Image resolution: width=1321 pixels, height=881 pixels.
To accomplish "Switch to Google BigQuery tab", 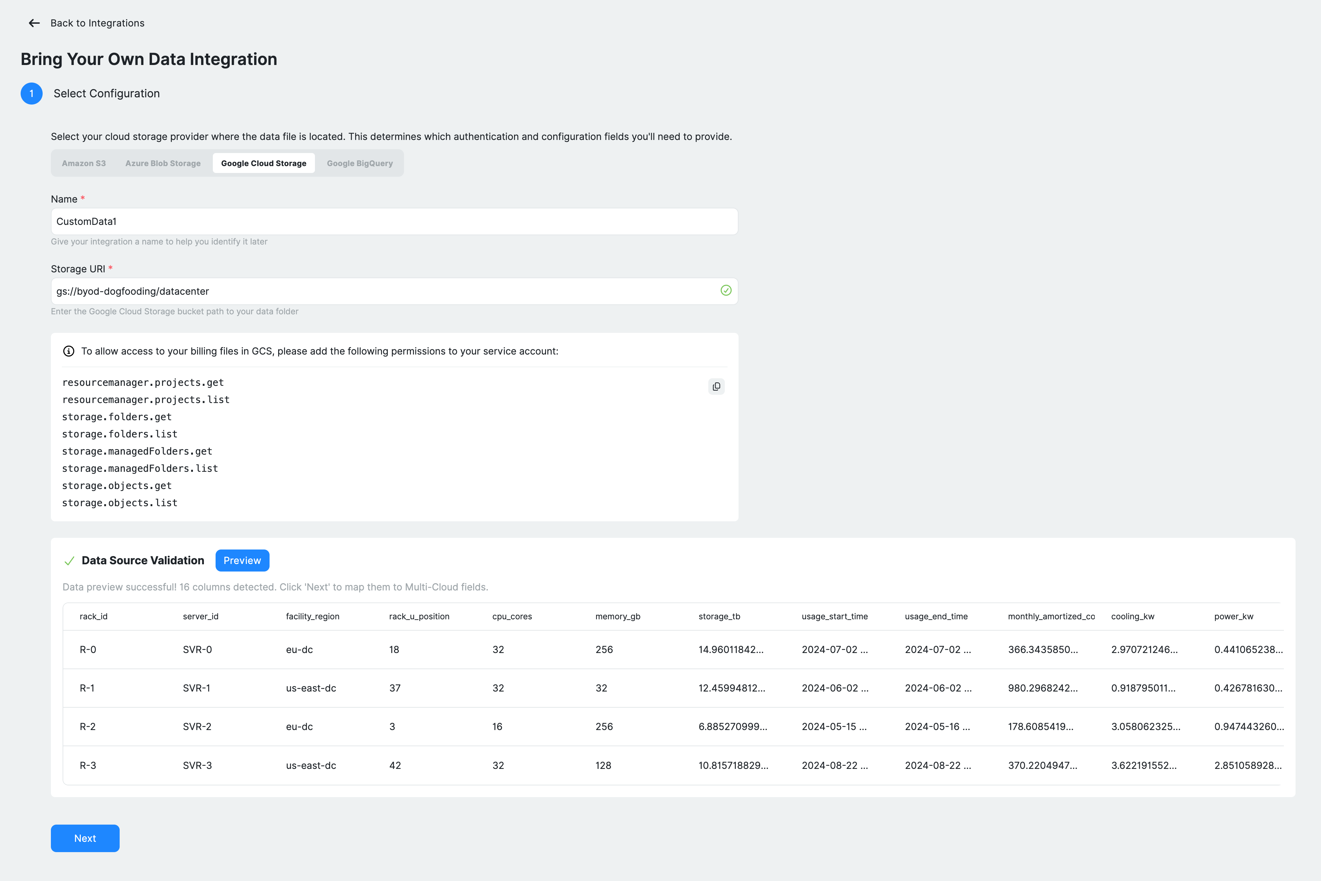I will tap(359, 163).
